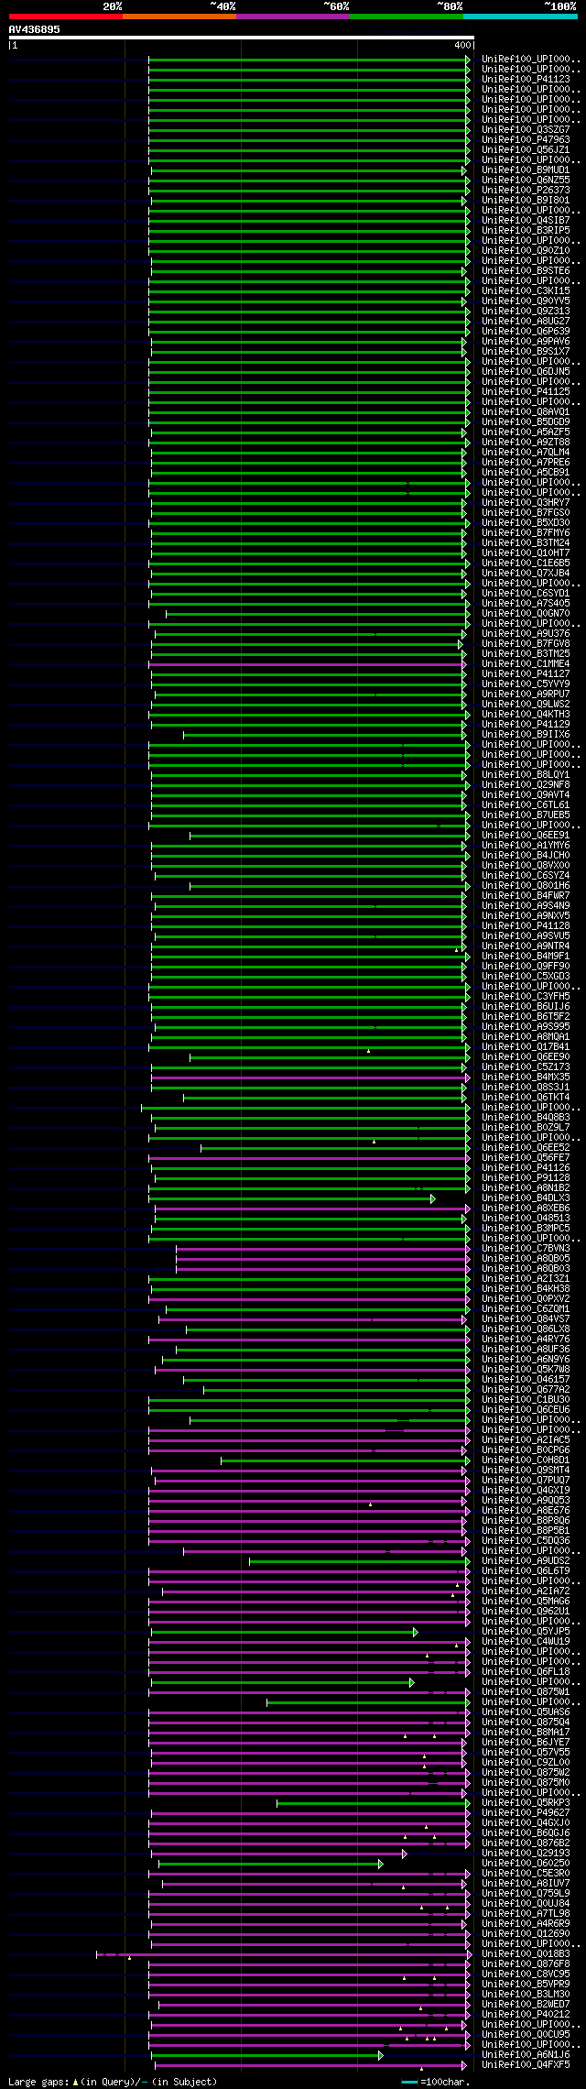This screenshot has width=586, height=2089.
Task: Select hit label UniRef100_A9PAV6
Action: pos(526,341)
